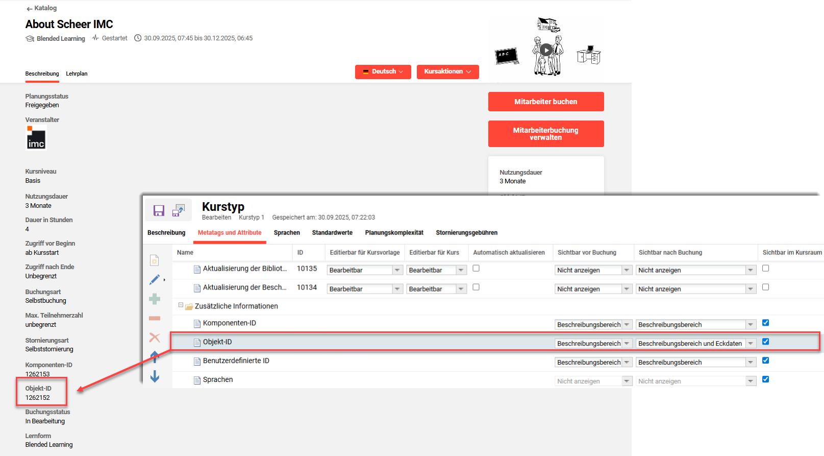Click the 'Mitarbeiter buchen' button
The image size is (824, 456).
pos(545,102)
